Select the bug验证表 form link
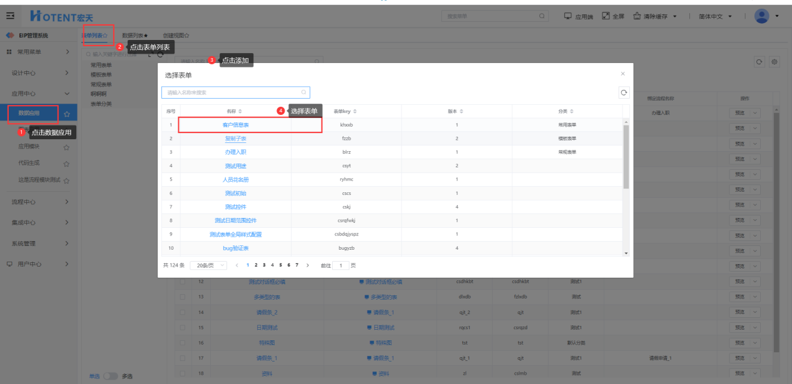Viewport: 792px width, 384px height. click(x=236, y=249)
